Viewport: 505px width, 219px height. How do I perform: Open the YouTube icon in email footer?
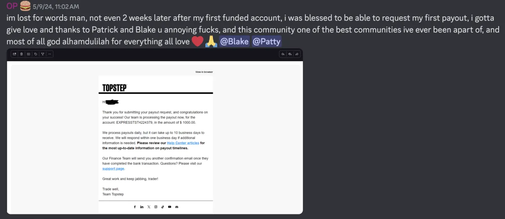[x=170, y=207]
